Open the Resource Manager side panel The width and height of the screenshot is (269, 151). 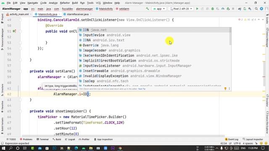(x=2, y=39)
